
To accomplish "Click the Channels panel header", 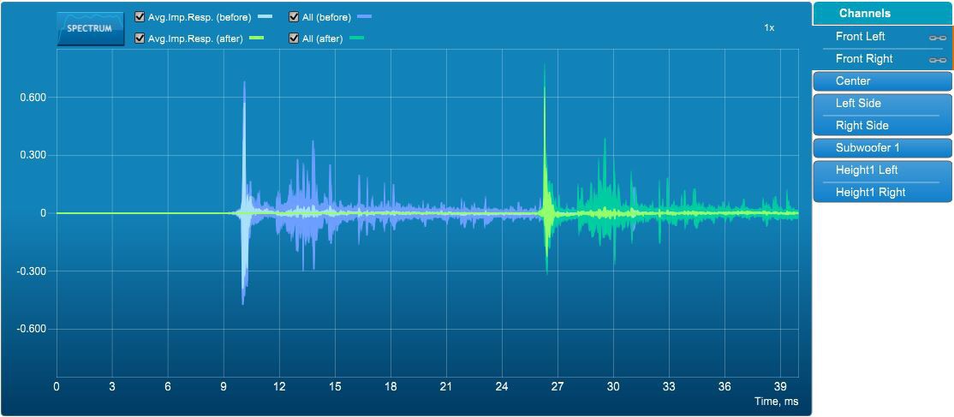I will click(882, 13).
